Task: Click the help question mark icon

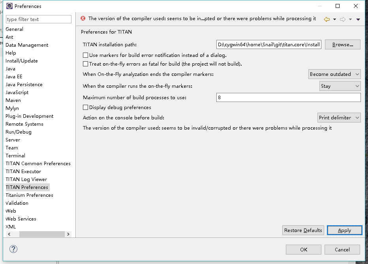Action: click(x=13, y=249)
